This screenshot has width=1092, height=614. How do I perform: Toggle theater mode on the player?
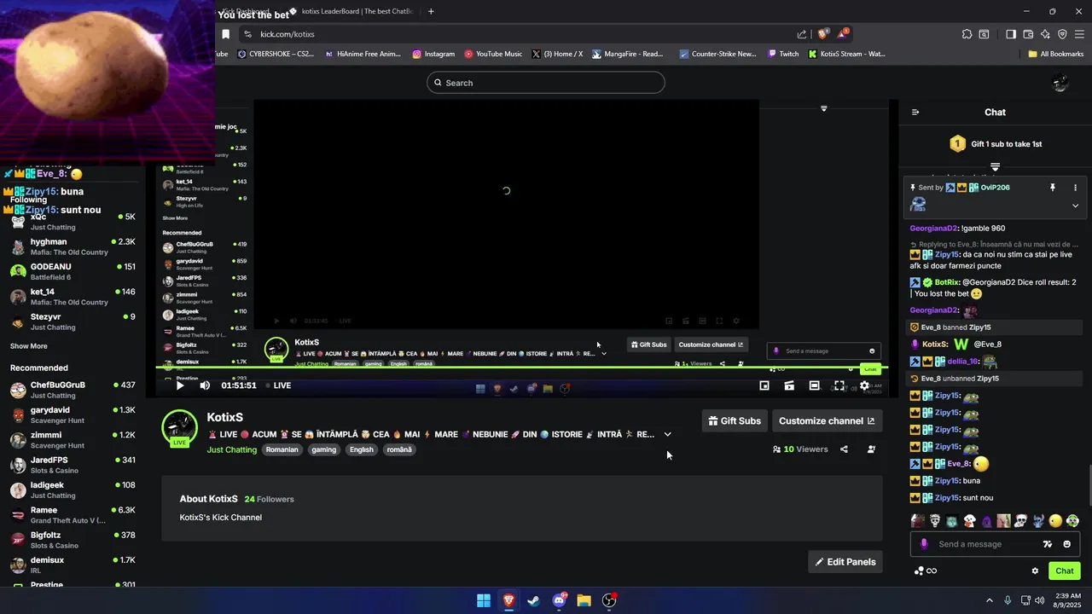[815, 385]
